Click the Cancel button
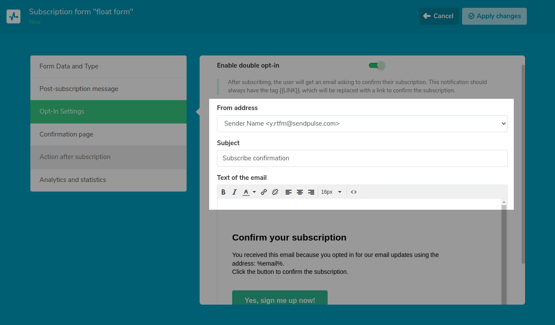Viewport: 555px width, 325px height. pyautogui.click(x=439, y=16)
